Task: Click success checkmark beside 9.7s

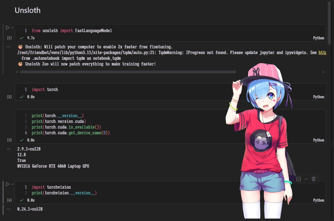Action: pos(21,38)
